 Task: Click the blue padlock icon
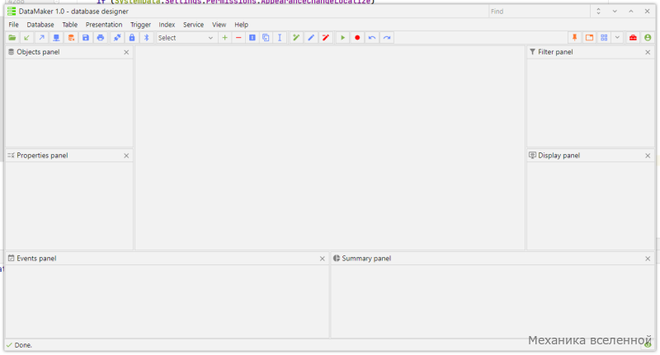click(132, 38)
